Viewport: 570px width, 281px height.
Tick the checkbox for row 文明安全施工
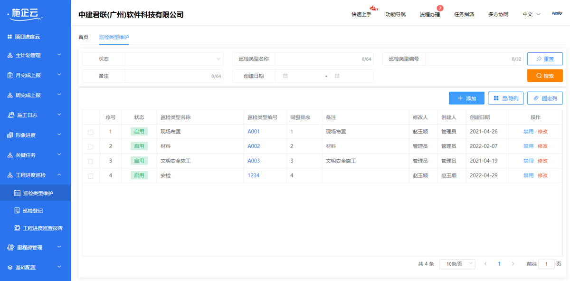click(91, 162)
